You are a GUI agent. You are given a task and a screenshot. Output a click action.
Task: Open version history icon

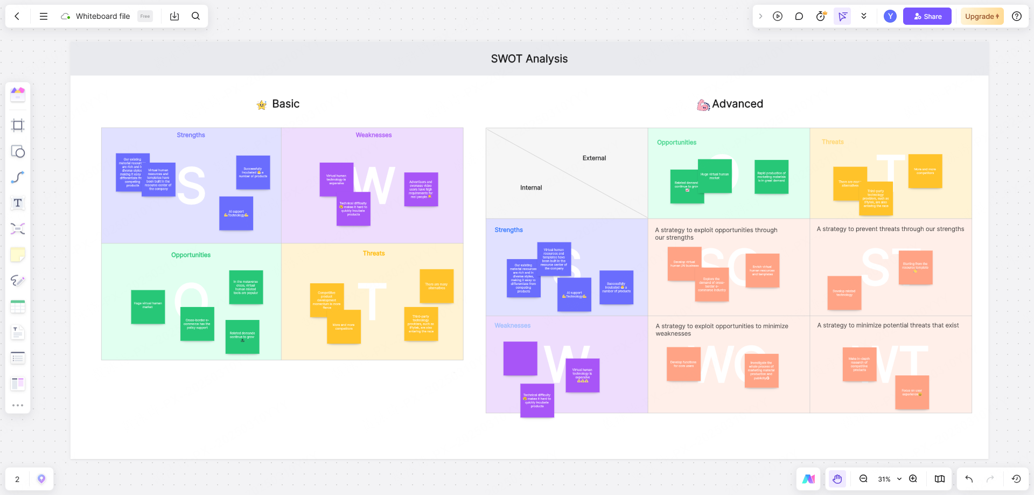[1016, 479]
